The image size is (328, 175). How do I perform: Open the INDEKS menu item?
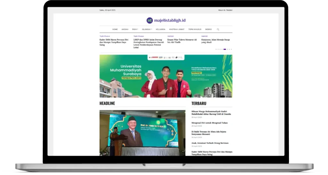click(x=208, y=29)
